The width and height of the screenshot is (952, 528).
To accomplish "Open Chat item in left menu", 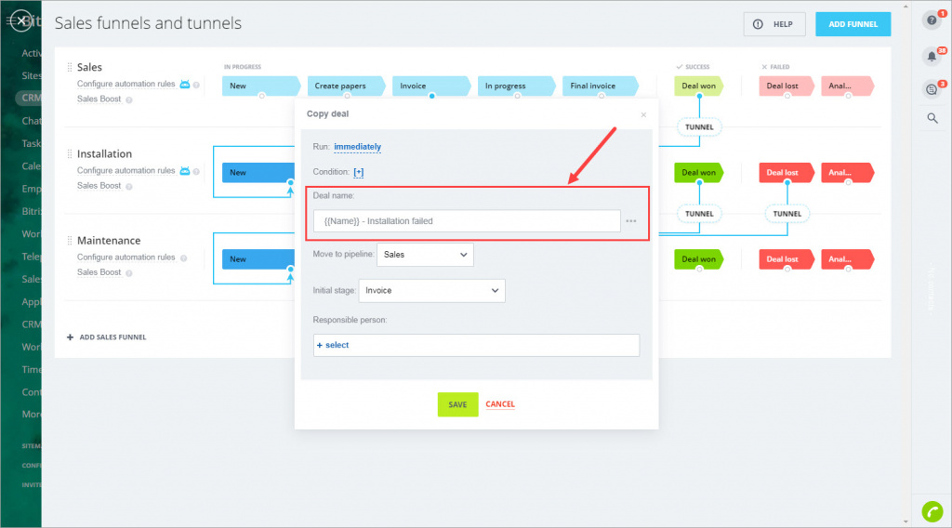I will click(32, 121).
